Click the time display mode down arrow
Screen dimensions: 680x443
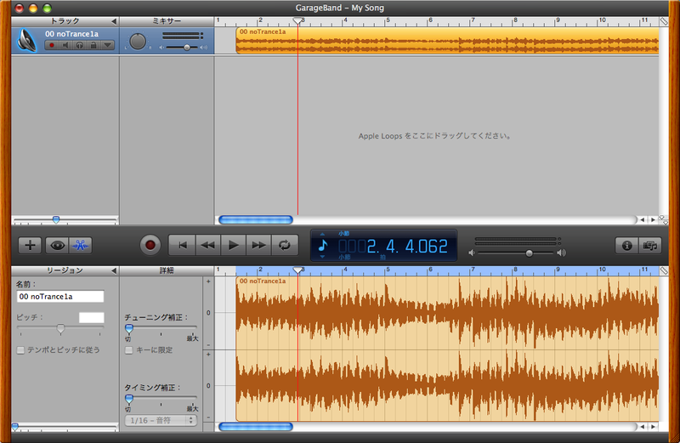pos(322,257)
